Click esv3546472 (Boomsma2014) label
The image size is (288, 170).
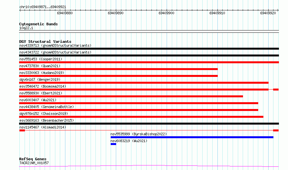pyautogui.click(x=43, y=86)
